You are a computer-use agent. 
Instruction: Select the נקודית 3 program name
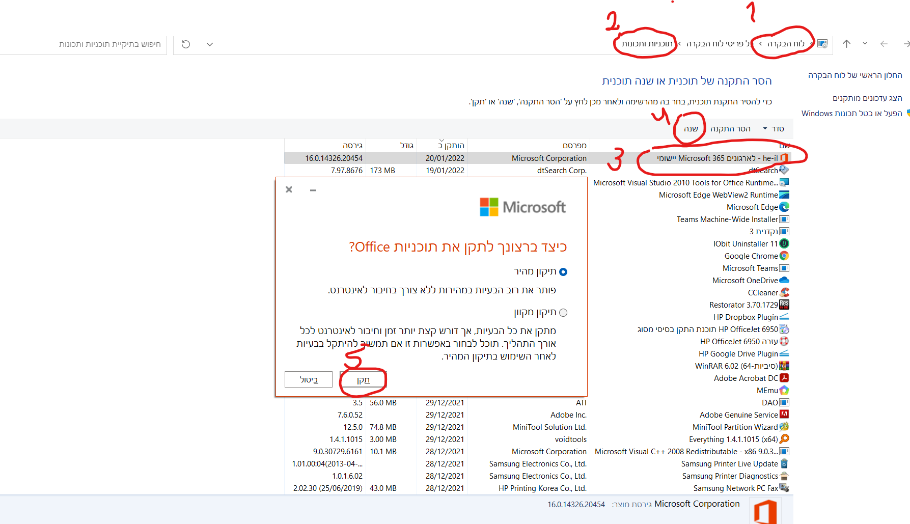coord(764,232)
